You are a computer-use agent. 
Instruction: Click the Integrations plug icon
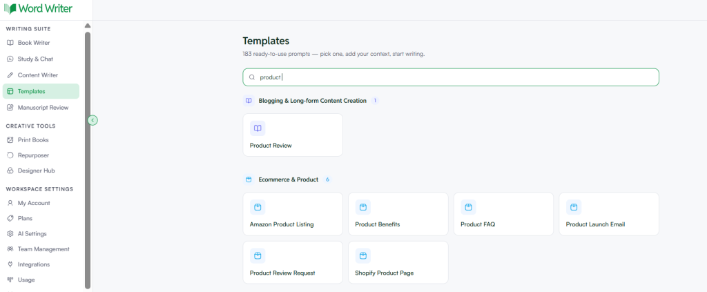coord(10,264)
